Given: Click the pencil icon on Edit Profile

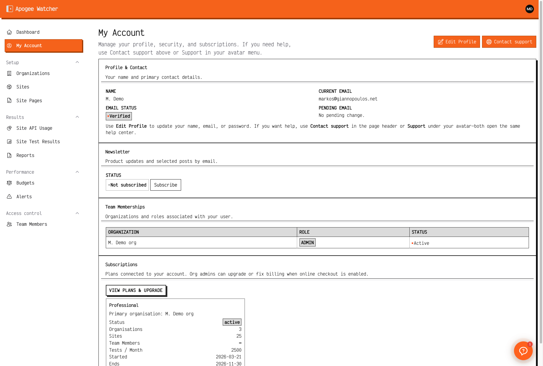Looking at the screenshot, I should (x=440, y=42).
